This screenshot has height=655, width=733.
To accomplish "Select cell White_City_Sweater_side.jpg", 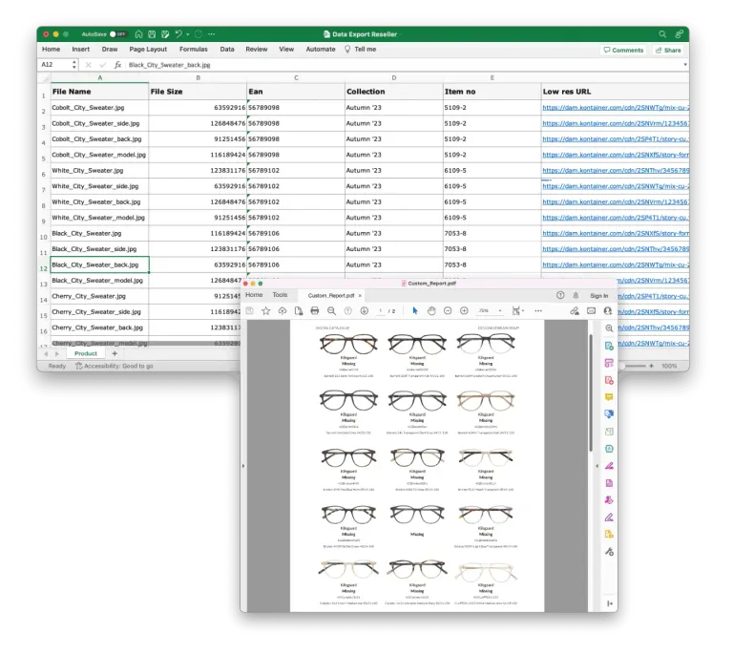I will click(99, 186).
